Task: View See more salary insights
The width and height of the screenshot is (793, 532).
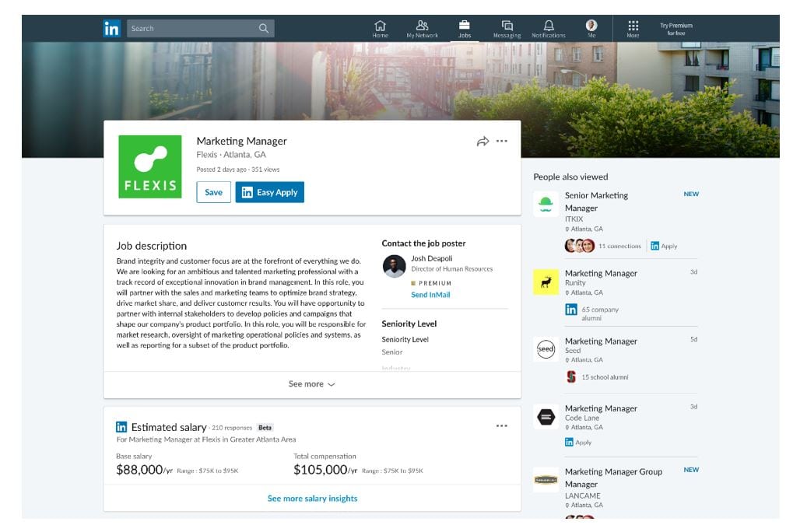Action: pos(313,498)
